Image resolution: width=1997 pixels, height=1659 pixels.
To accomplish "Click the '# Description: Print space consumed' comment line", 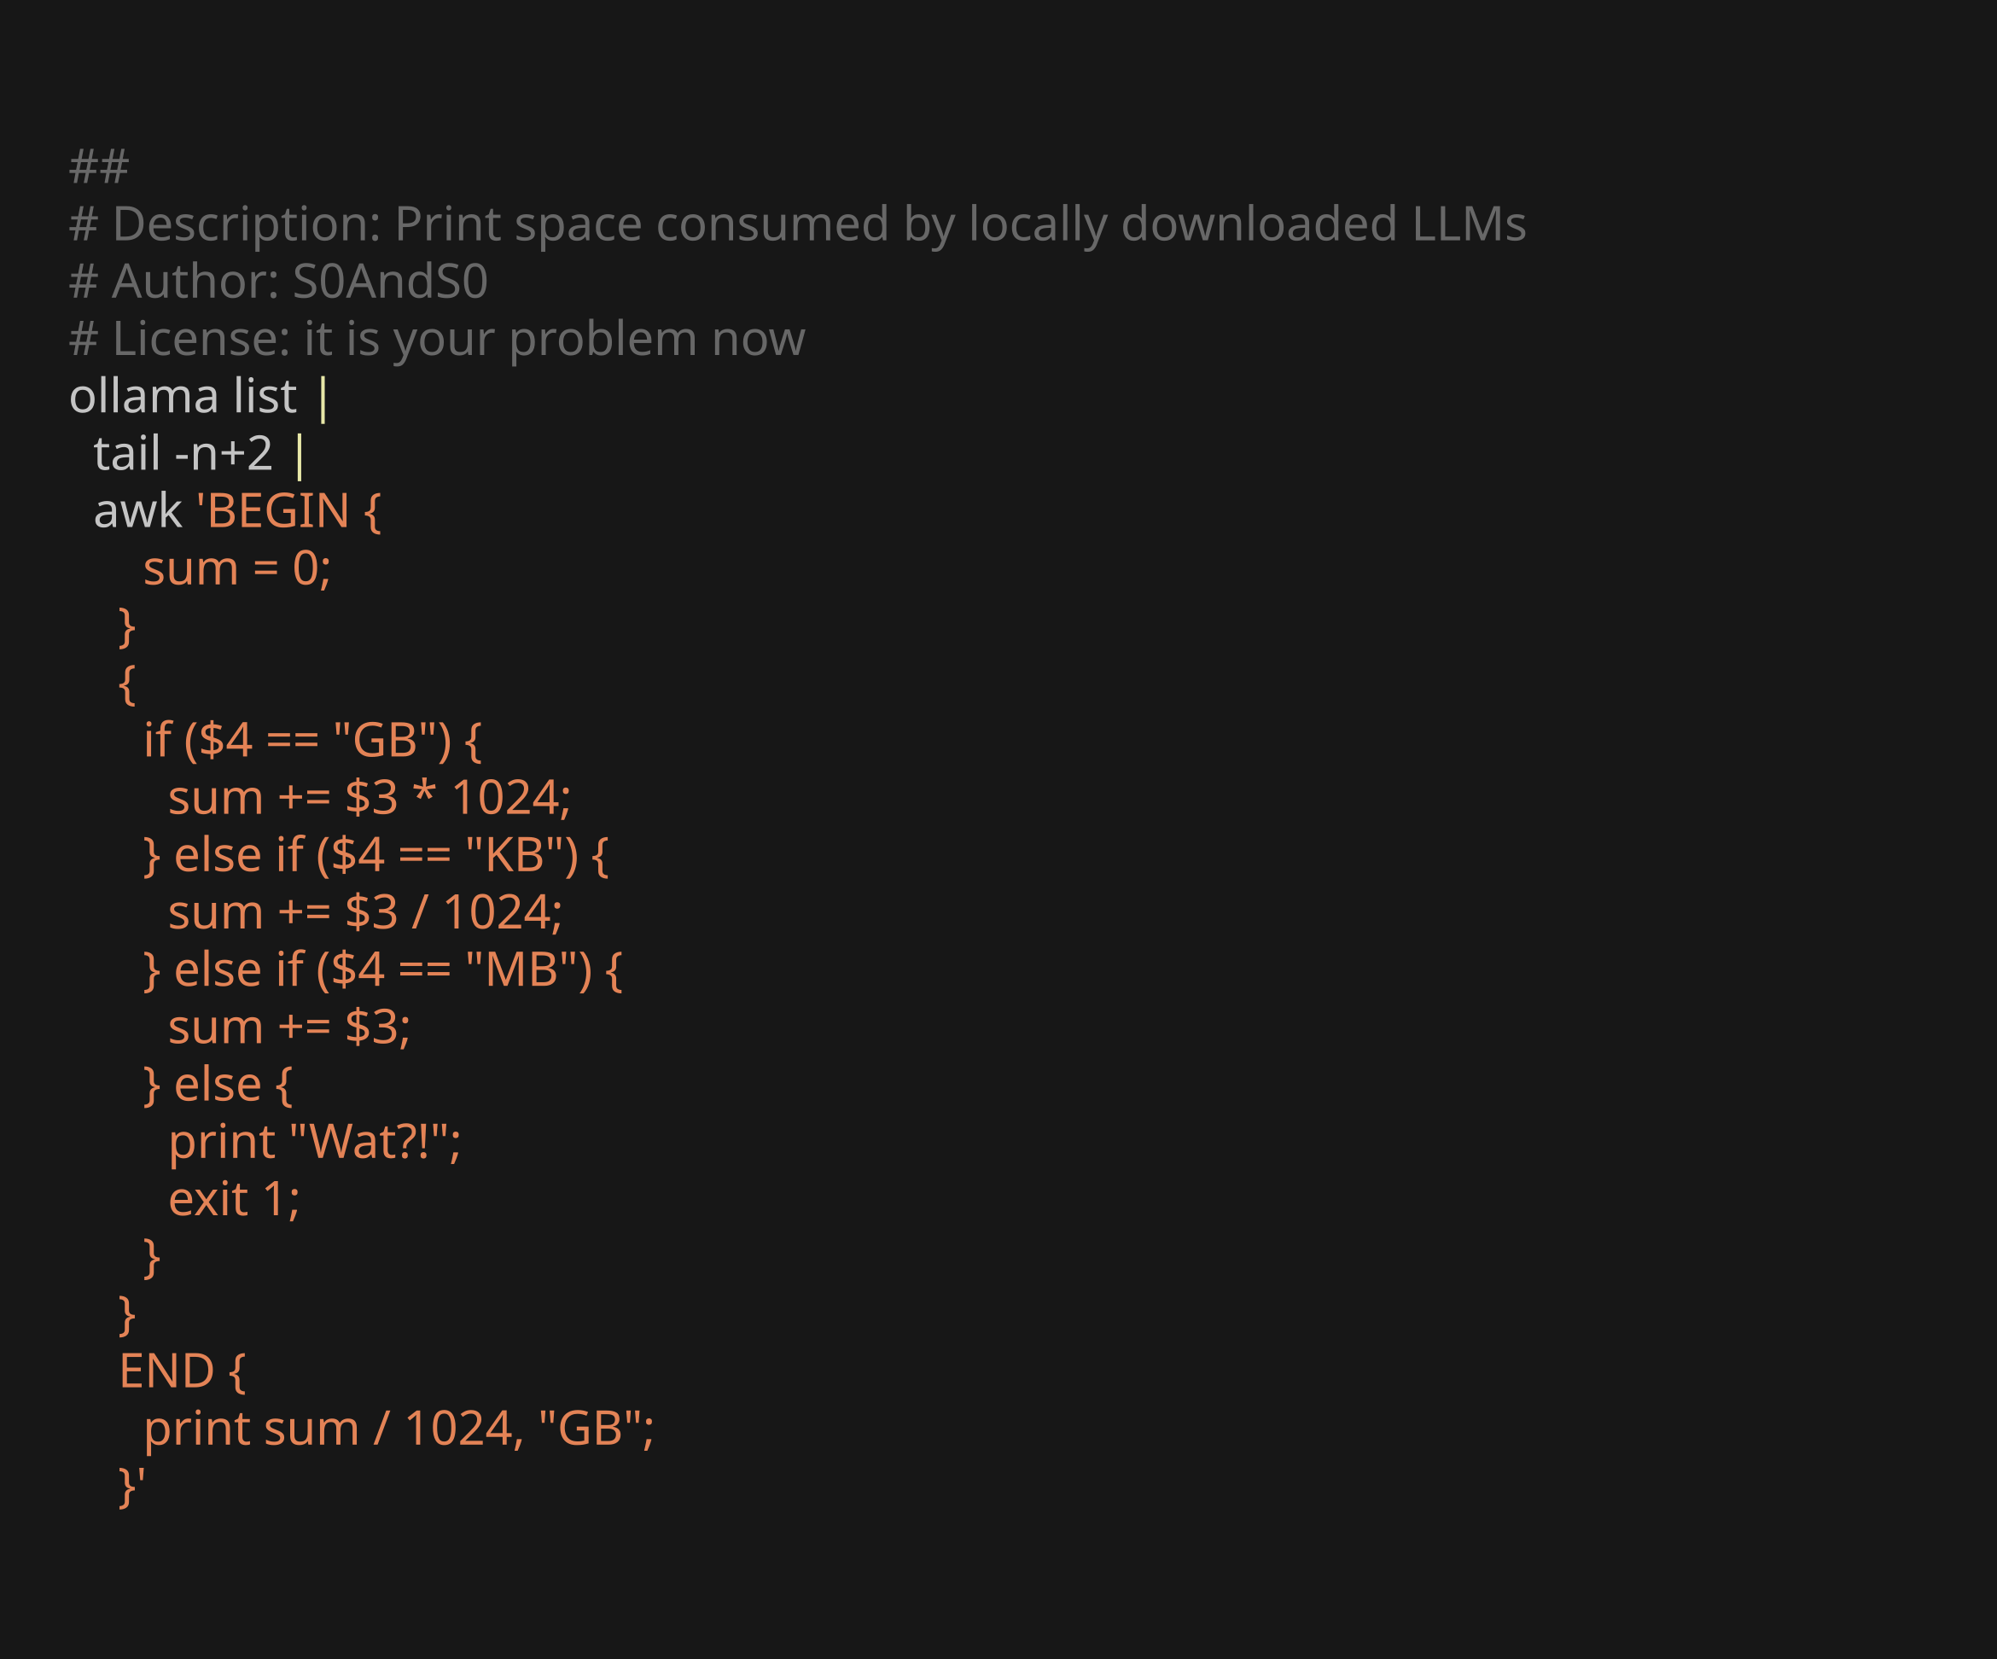I will tap(797, 224).
